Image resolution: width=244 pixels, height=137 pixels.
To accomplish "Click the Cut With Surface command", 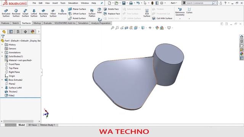I will [162, 18].
